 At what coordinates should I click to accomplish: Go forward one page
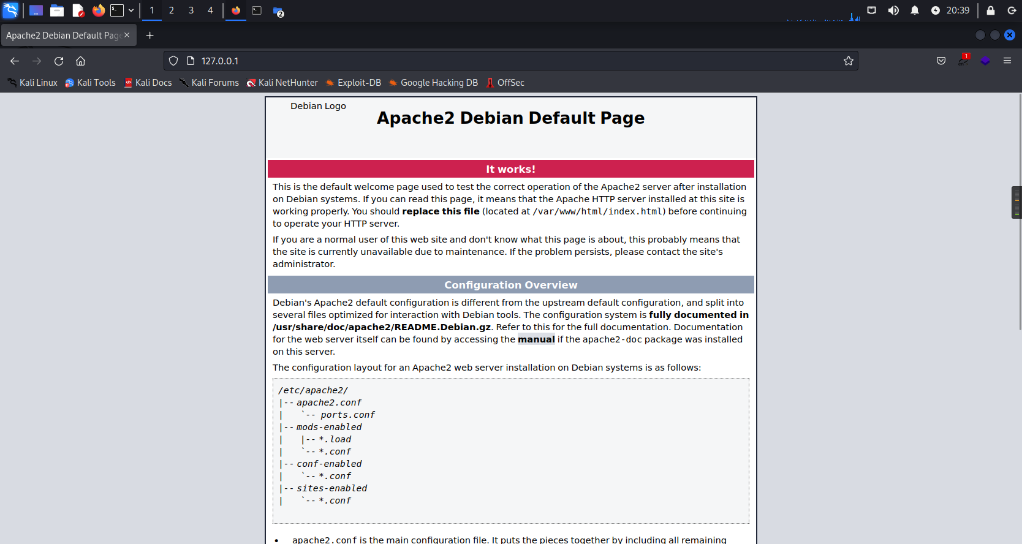[37, 61]
